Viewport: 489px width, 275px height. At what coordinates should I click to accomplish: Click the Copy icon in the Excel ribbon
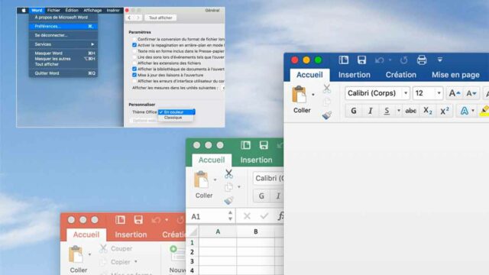228,187
